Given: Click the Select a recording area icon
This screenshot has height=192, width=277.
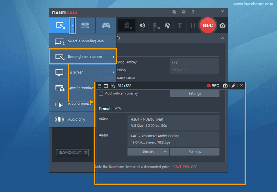Looking at the screenshot, I should (x=59, y=41).
